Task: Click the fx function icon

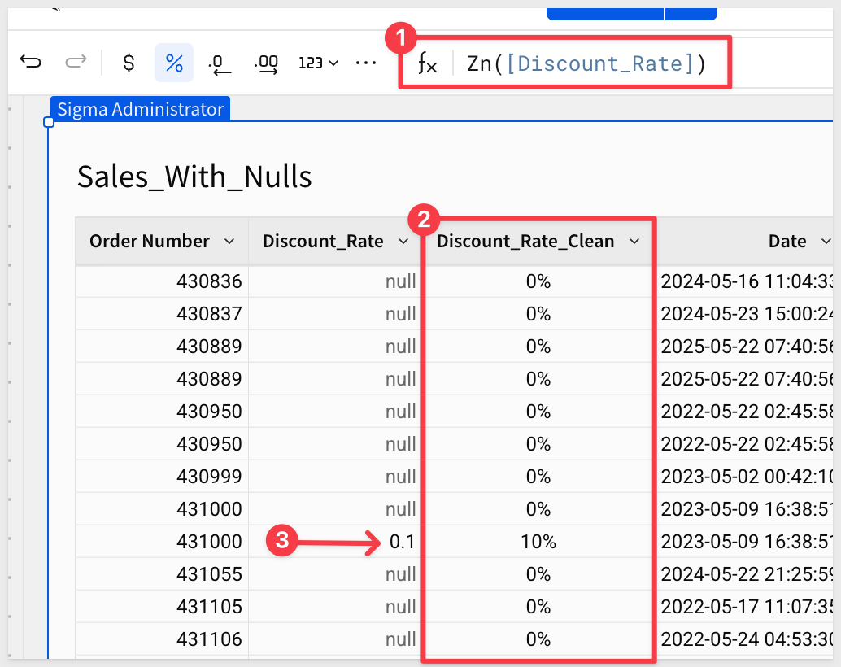Action: coord(427,63)
